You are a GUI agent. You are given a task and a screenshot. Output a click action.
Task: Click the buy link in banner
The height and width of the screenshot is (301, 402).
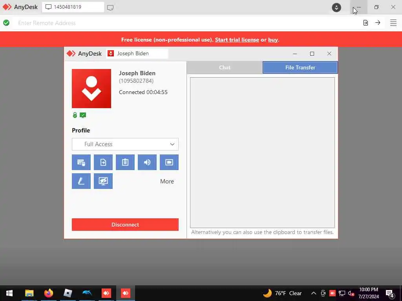tap(273, 40)
